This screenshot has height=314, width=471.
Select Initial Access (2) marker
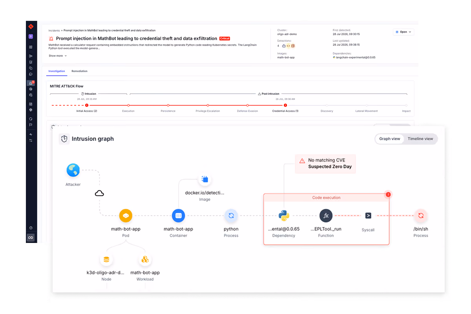coord(87,105)
